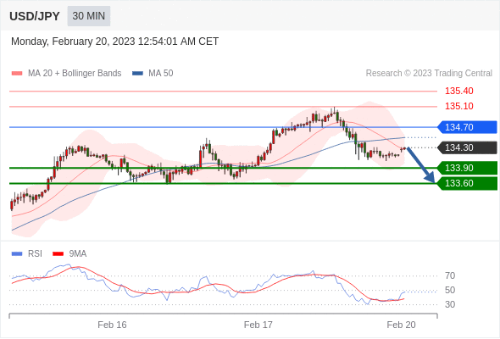500x339 pixels.
Task: Click the 133.90 green support tag
Action: coord(467,168)
